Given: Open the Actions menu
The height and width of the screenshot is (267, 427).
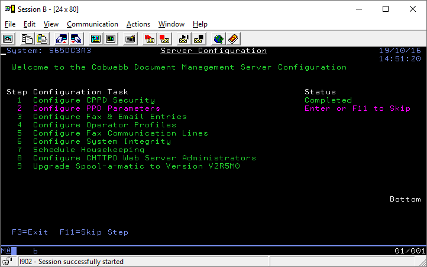Looking at the screenshot, I should pos(138,24).
